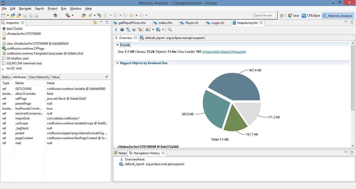Click the magnifier Find Object by Address icon

170,30
